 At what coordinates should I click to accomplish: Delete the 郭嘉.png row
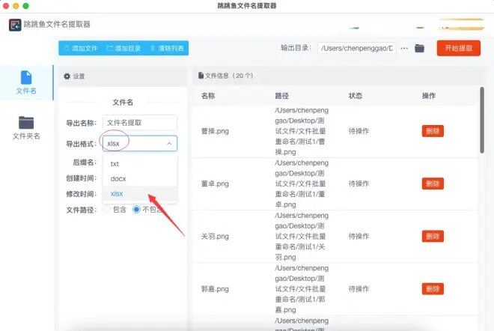pos(433,289)
